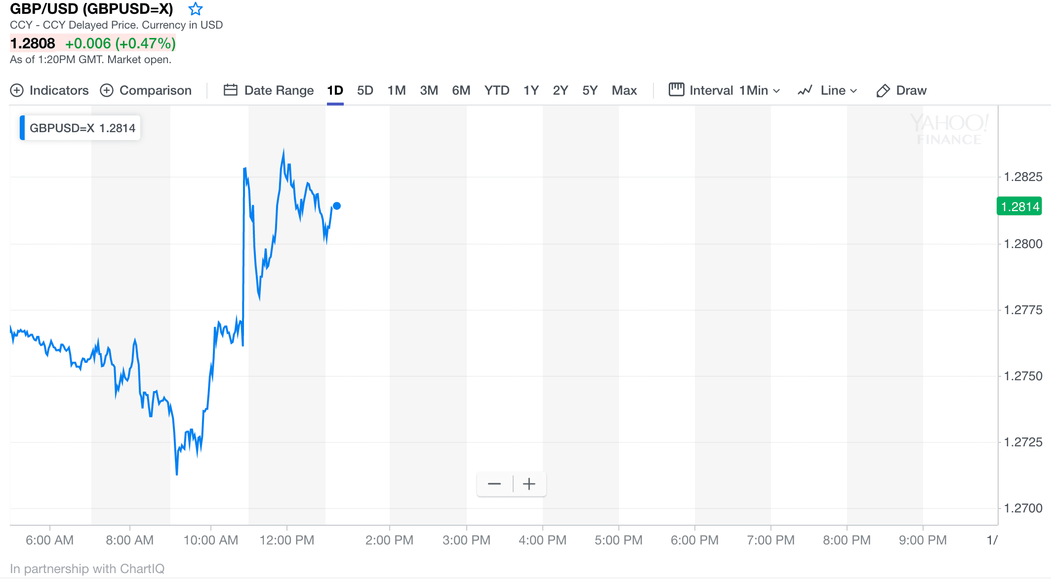Select the 5Y time range
Viewport: 1051px width, 579px height.
tap(590, 90)
